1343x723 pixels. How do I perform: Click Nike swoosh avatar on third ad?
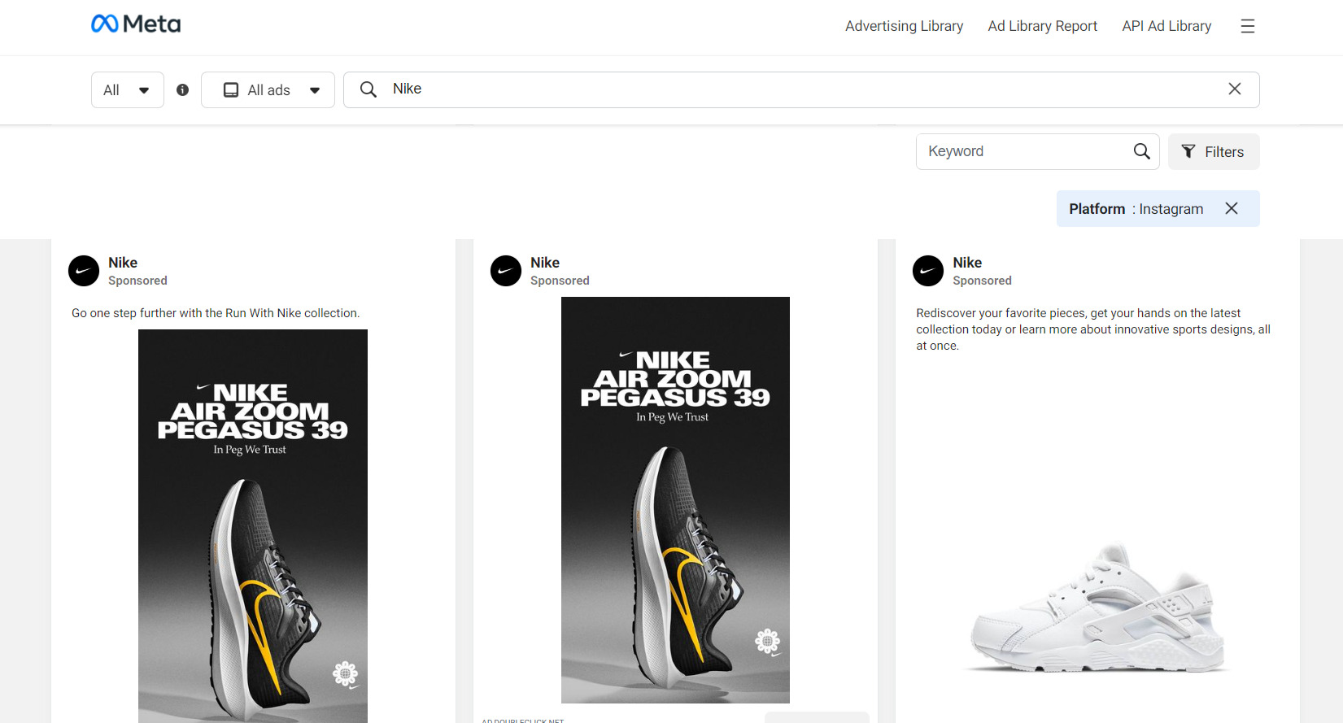(x=928, y=271)
